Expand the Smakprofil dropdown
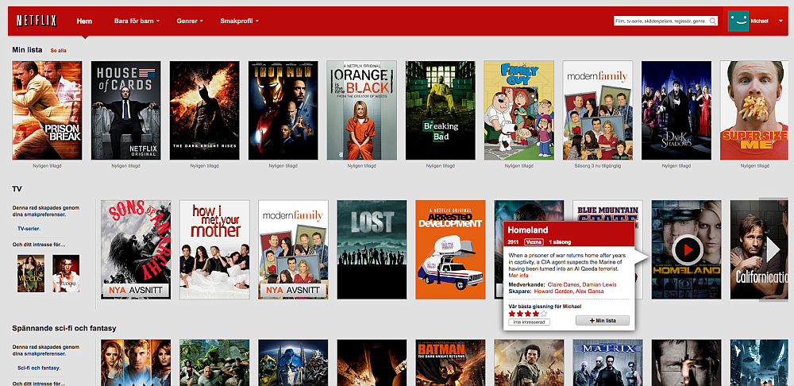Viewport: 794px width, 386px height. 239,21
